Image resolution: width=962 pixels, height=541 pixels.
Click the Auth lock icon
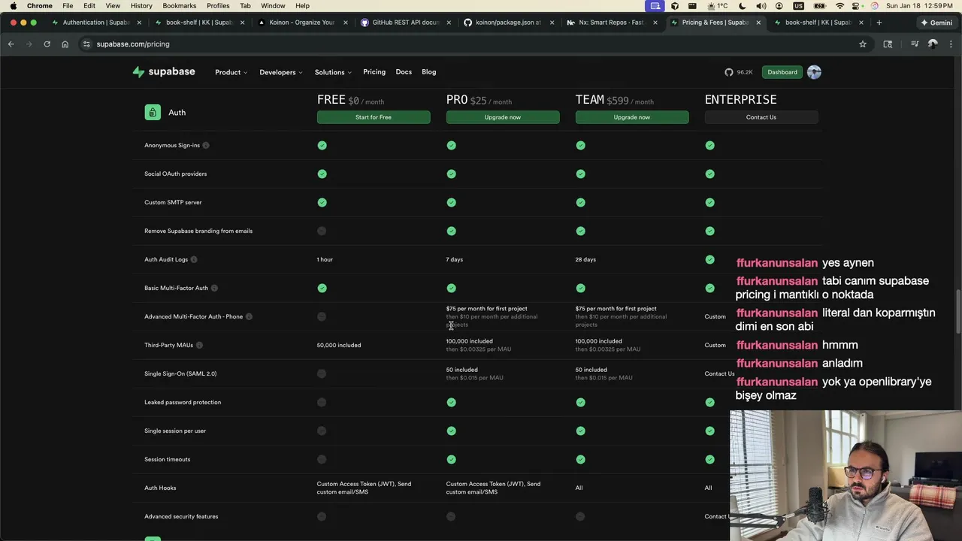(x=153, y=113)
